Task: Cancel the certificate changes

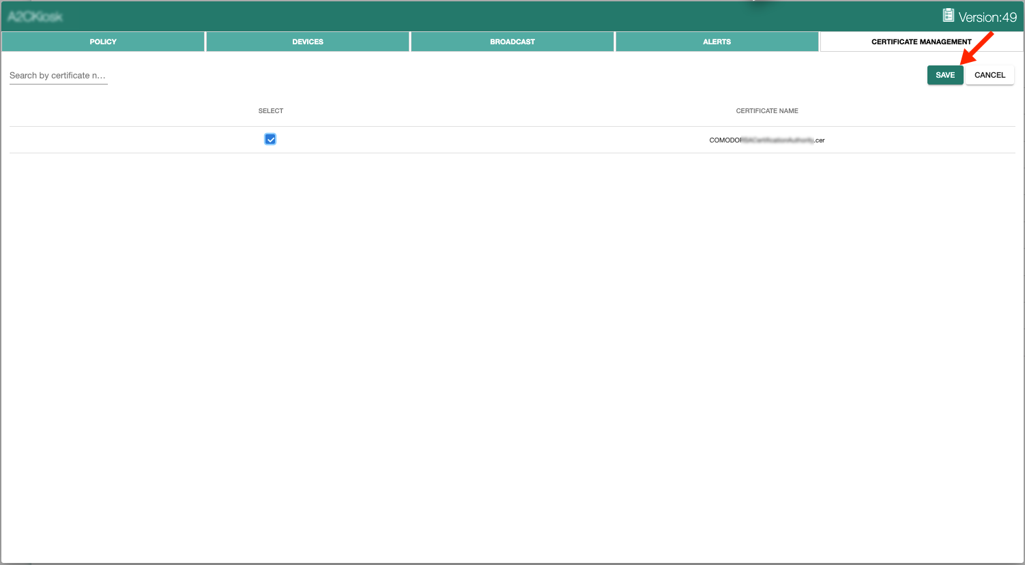Action: [x=990, y=75]
